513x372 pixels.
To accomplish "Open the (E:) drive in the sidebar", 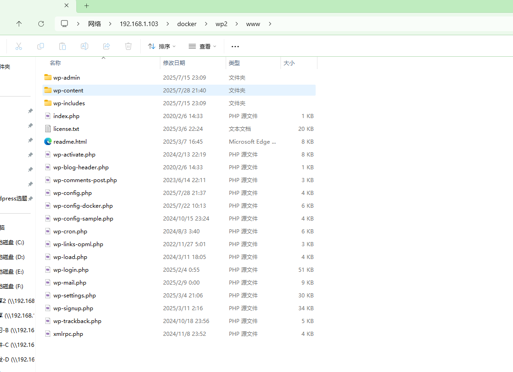I will 12,272.
